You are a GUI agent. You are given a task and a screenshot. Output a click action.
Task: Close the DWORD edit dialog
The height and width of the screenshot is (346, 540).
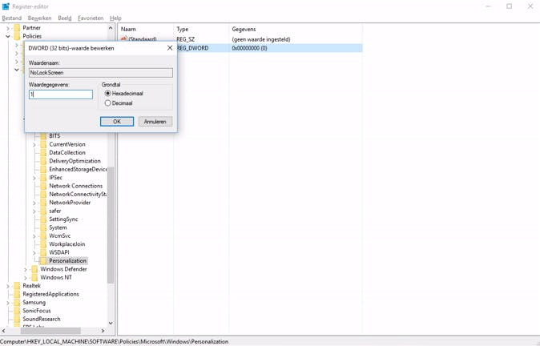click(x=169, y=48)
